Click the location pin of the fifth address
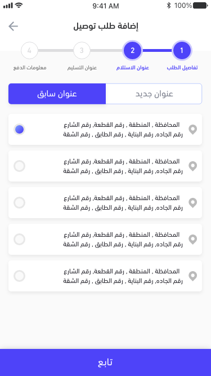211x376 pixels. (192, 276)
